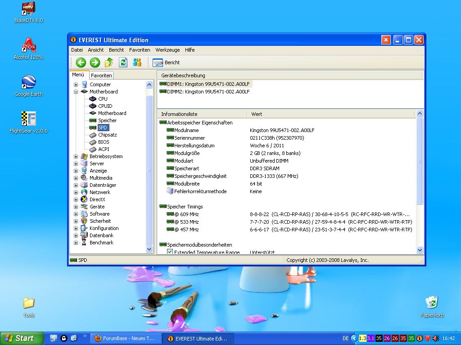
Task: Switch to the ForumBase taskbar window
Action: [126, 339]
